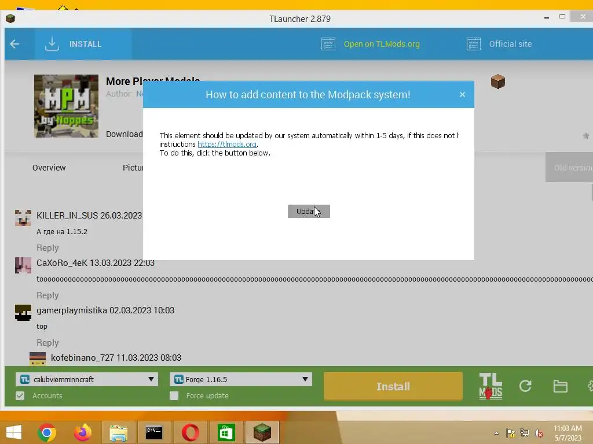Click the browser icon next to Official site
The image size is (593, 444).
click(474, 44)
